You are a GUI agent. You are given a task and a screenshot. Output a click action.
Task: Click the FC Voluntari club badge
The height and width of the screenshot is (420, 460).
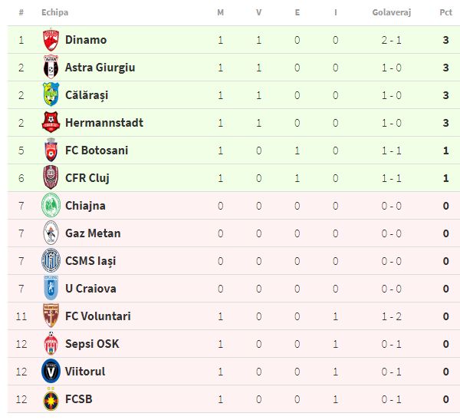(x=51, y=316)
